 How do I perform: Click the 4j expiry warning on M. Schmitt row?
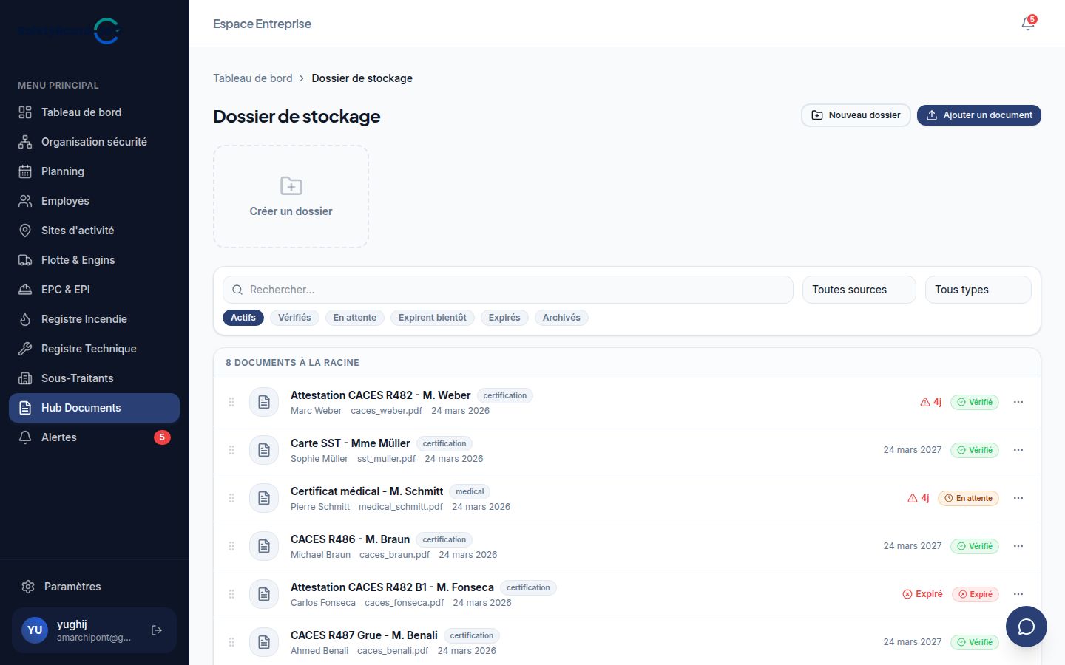coord(918,498)
